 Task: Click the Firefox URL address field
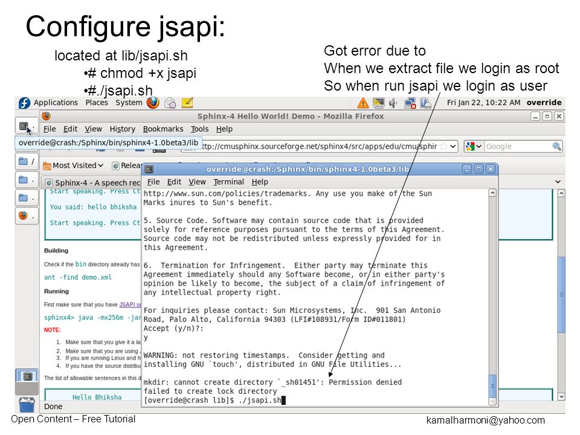tap(320, 146)
